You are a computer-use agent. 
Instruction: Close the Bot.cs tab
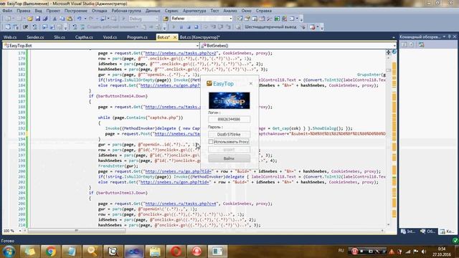(175, 37)
